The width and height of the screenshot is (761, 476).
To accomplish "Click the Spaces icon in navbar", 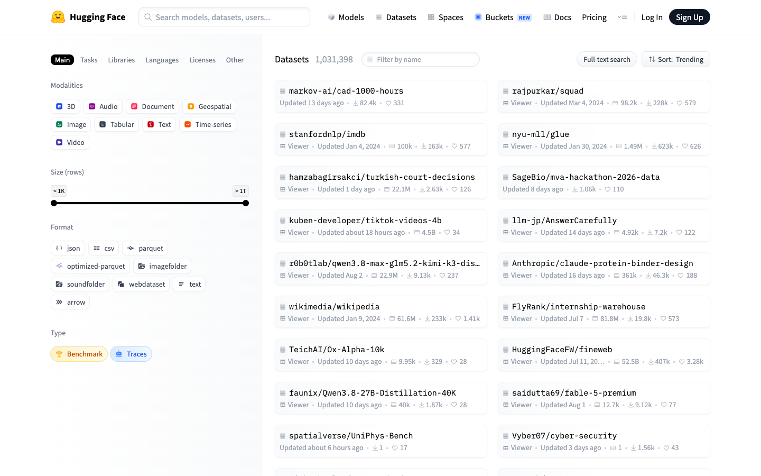I will [x=431, y=17].
